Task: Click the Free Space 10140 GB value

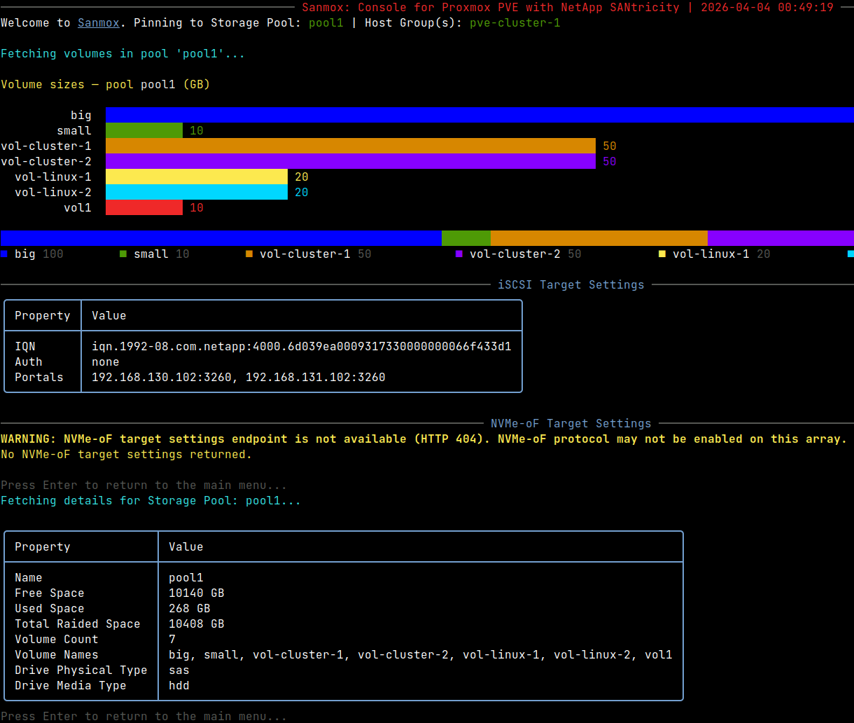Action: click(x=197, y=593)
